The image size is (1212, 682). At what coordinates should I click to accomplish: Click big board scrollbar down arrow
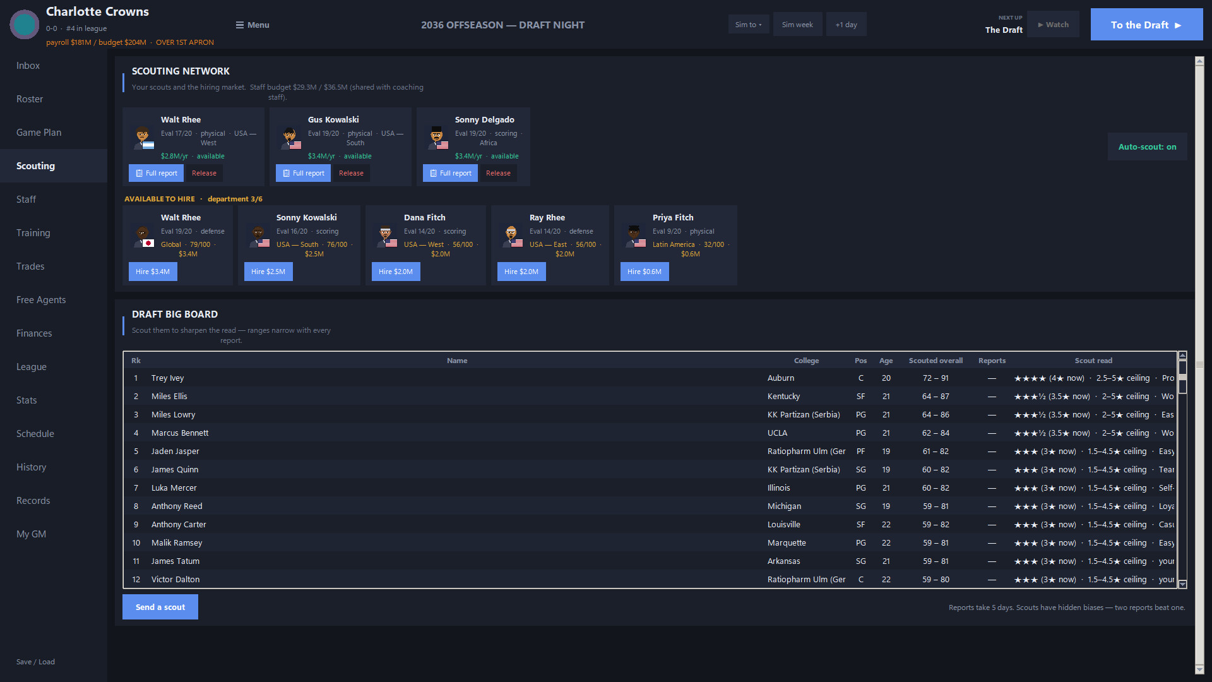pyautogui.click(x=1183, y=584)
